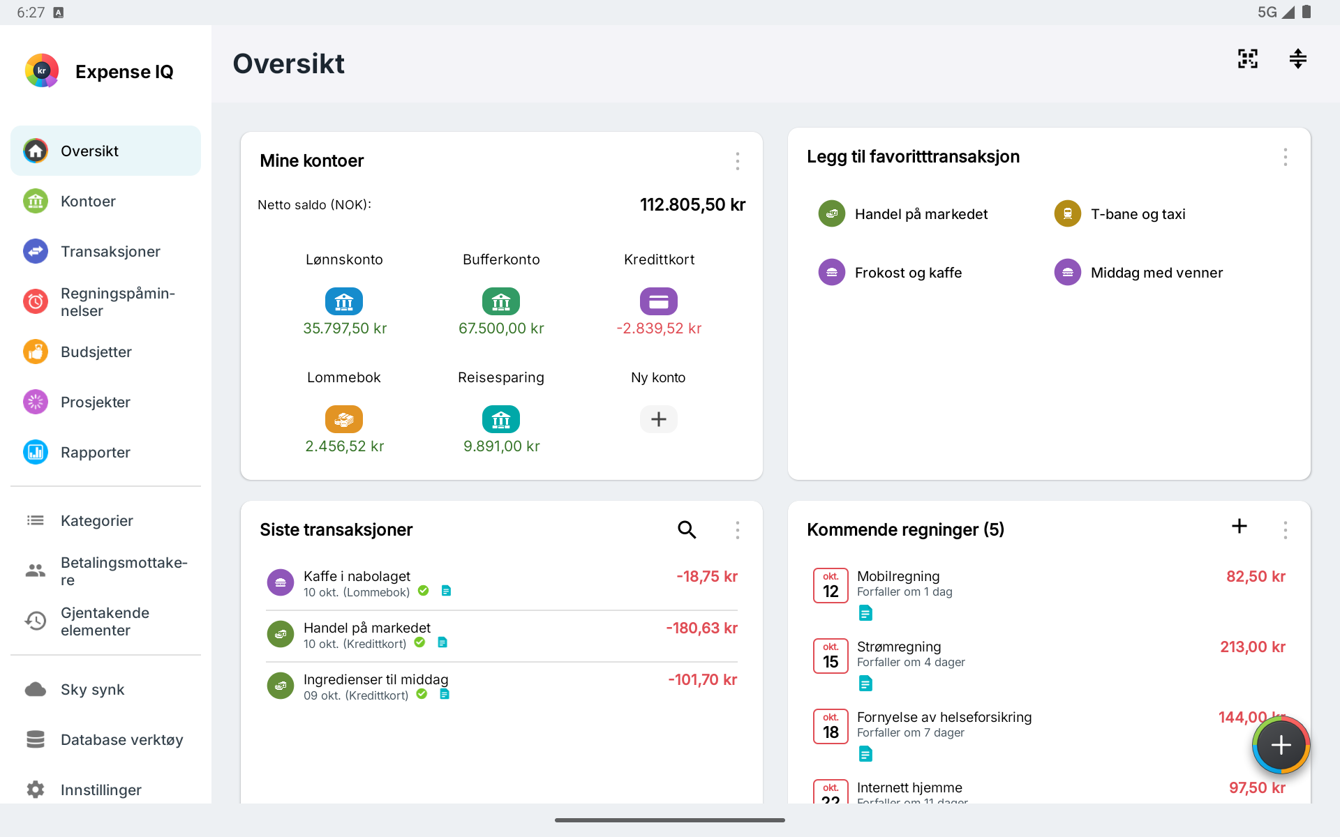Image resolution: width=1340 pixels, height=837 pixels.
Task: Click the okt. 18 date badge
Action: click(x=831, y=726)
